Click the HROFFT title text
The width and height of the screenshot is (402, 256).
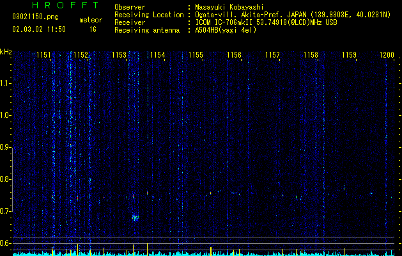66,5
